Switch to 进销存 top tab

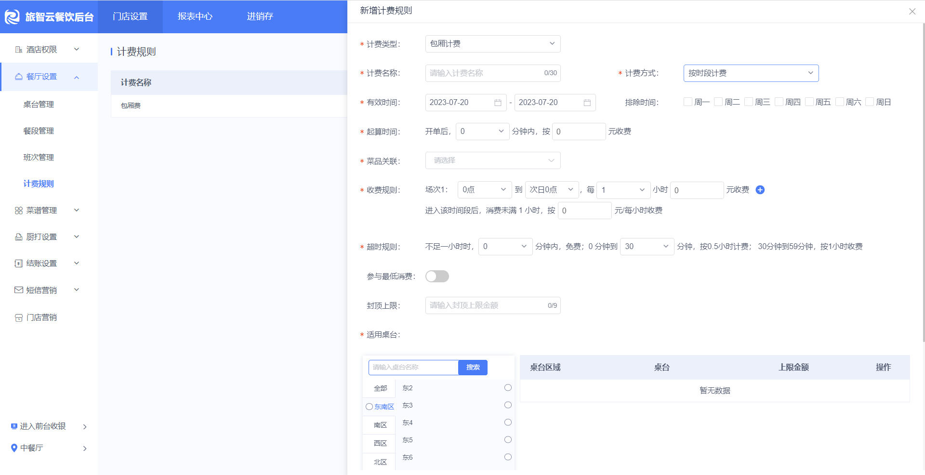pos(260,16)
